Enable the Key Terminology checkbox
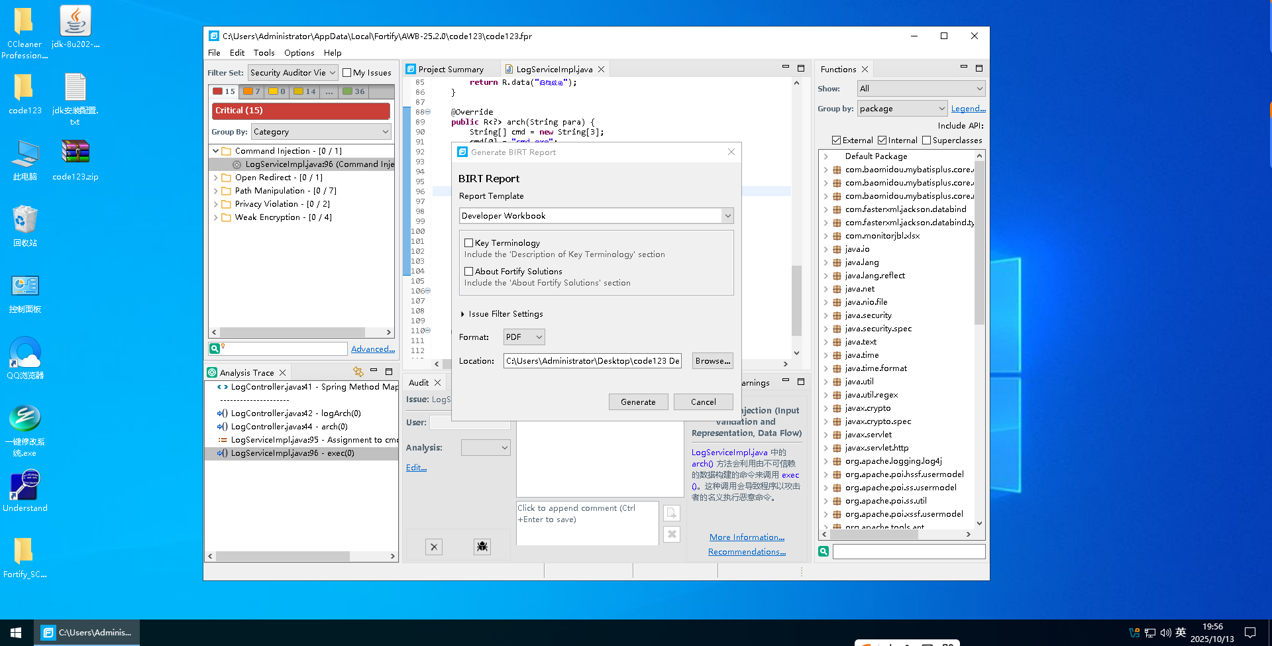The height and width of the screenshot is (646, 1272). 469,243
